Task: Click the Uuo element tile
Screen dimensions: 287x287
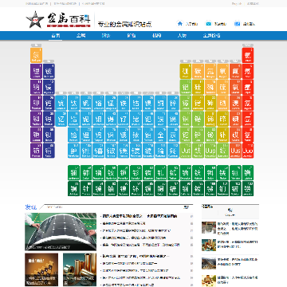Action: coord(248,151)
